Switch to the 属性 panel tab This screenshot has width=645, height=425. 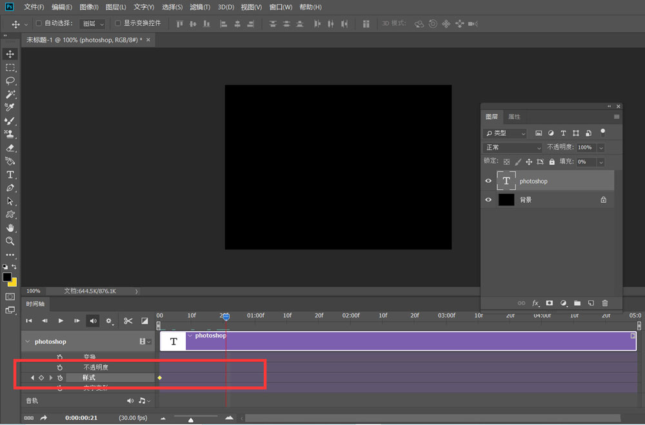tap(514, 117)
